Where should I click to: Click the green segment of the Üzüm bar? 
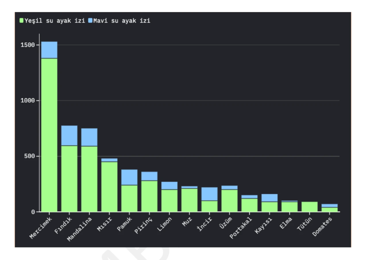[x=229, y=200]
